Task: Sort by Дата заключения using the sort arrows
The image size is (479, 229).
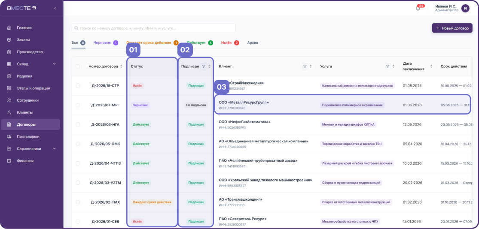Action: click(x=431, y=66)
